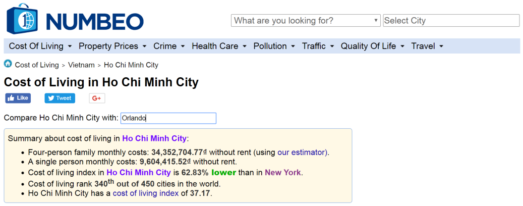Click the 'lower' green word
Viewport: 523px width, 206px height.
pyautogui.click(x=223, y=173)
